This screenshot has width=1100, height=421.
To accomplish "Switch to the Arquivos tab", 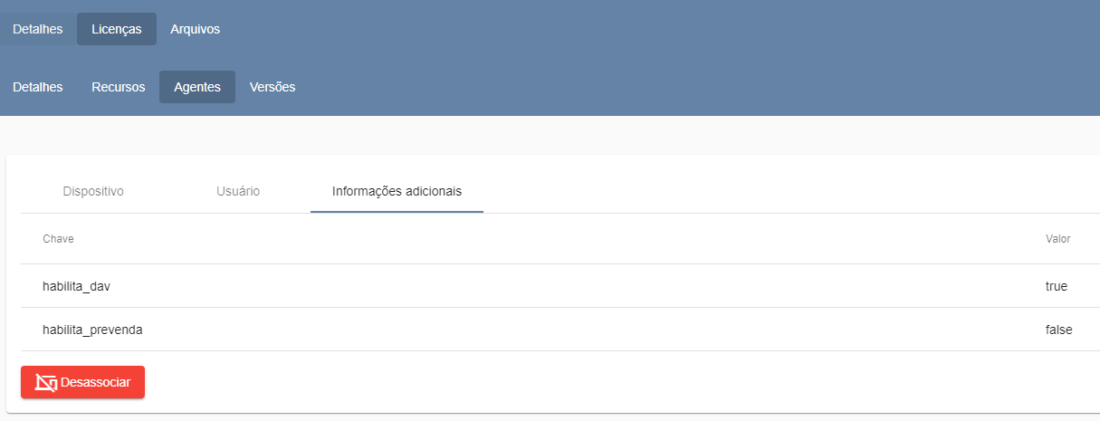I will point(195,29).
